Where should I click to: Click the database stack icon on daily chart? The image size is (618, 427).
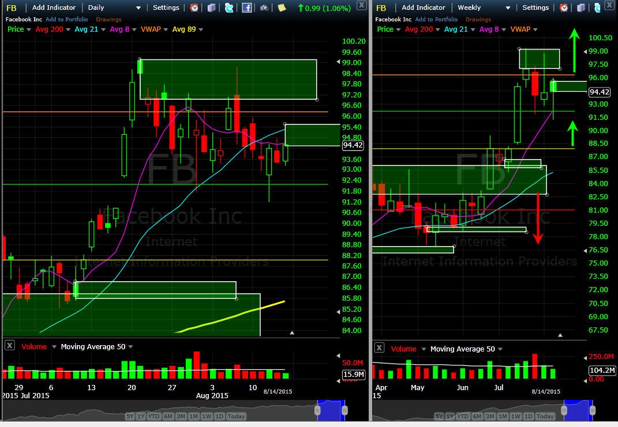(x=212, y=7)
